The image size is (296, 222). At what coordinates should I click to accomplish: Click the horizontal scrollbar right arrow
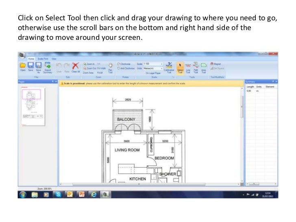(x=239, y=184)
